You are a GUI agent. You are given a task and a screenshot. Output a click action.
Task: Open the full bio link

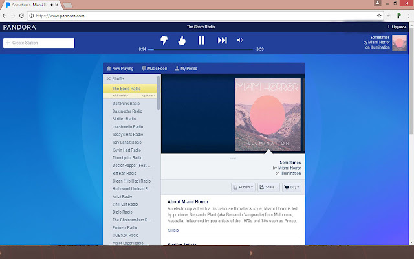pyautogui.click(x=173, y=231)
